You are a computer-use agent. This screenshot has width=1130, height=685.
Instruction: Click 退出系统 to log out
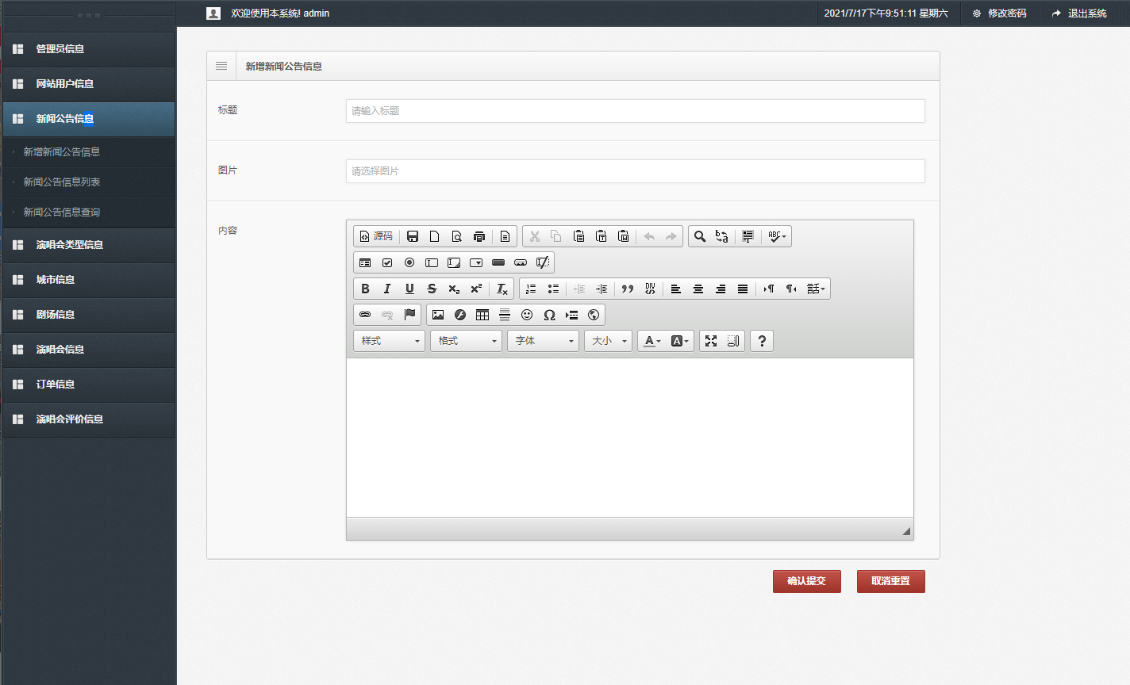click(1079, 13)
